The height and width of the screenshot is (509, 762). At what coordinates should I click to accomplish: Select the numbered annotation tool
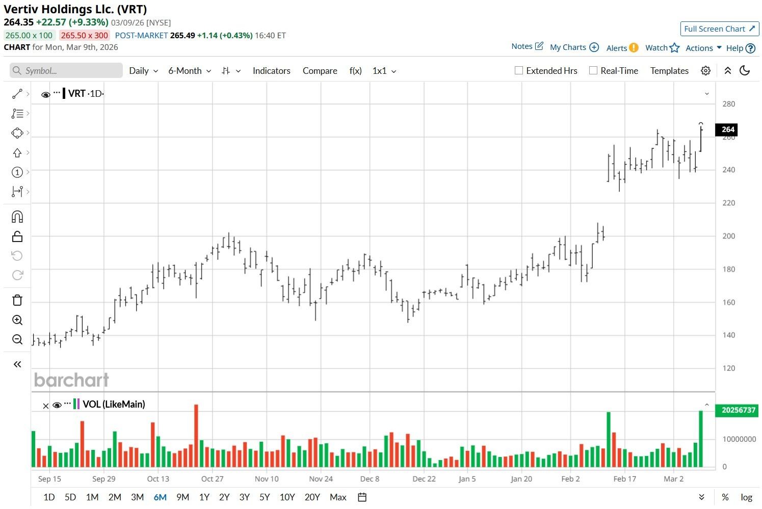click(17, 172)
